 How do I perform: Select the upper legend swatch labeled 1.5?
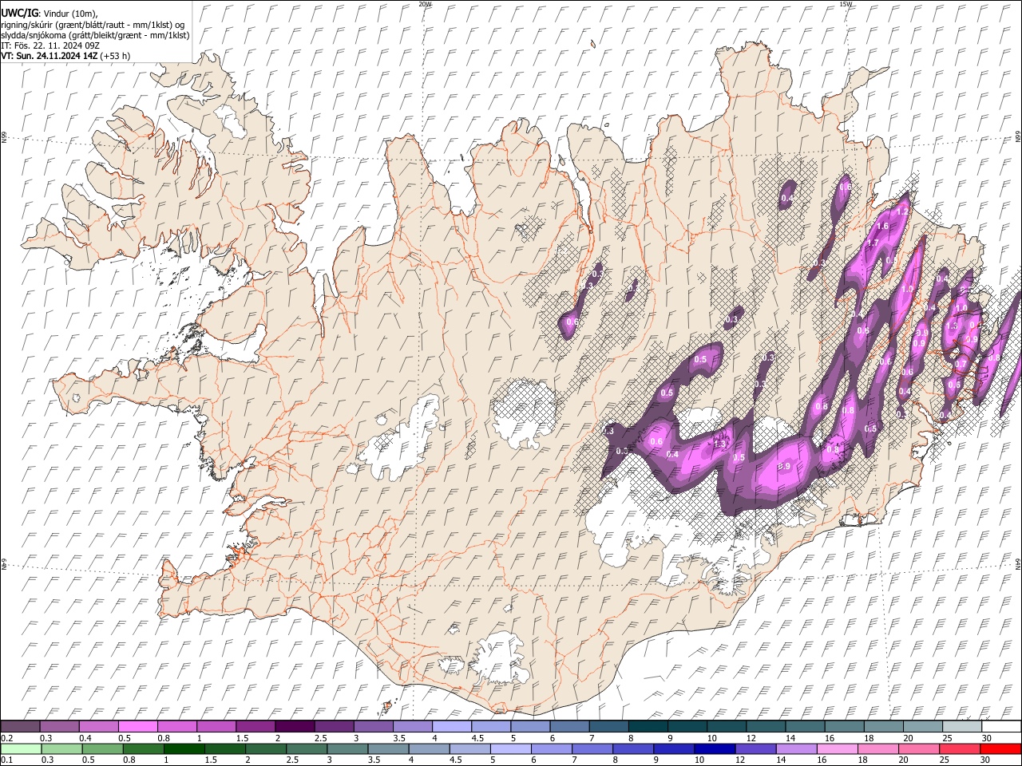click(x=255, y=727)
